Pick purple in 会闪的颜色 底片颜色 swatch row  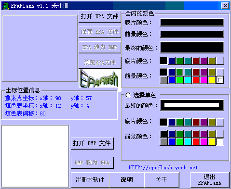[x=204, y=61]
